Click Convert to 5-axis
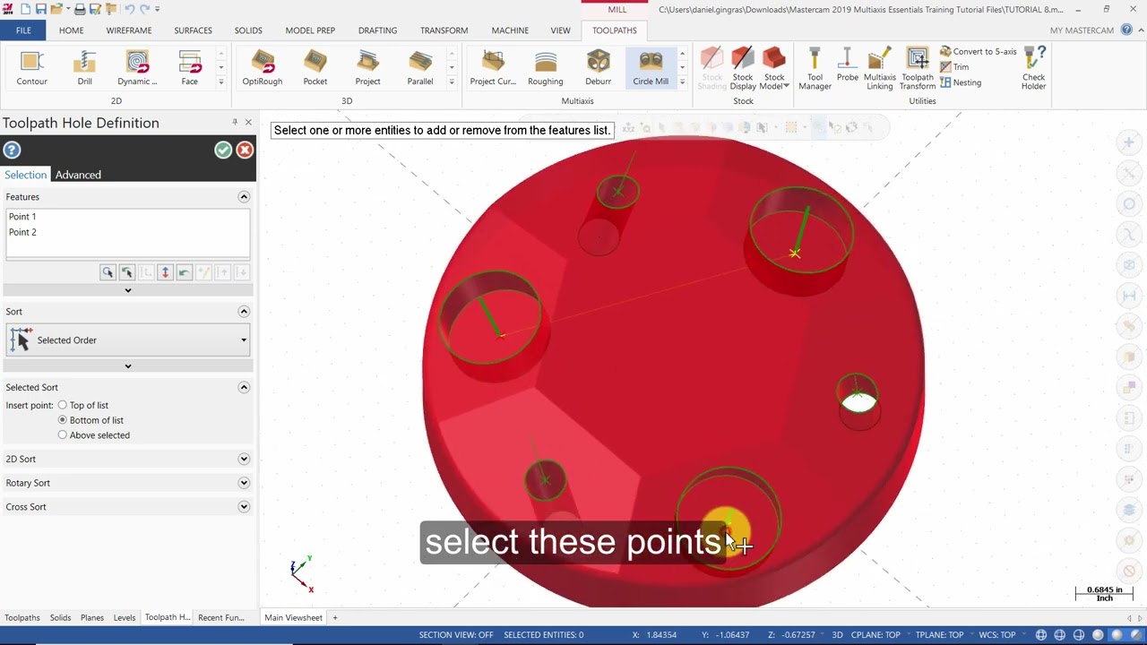The image size is (1147, 645). coord(978,52)
